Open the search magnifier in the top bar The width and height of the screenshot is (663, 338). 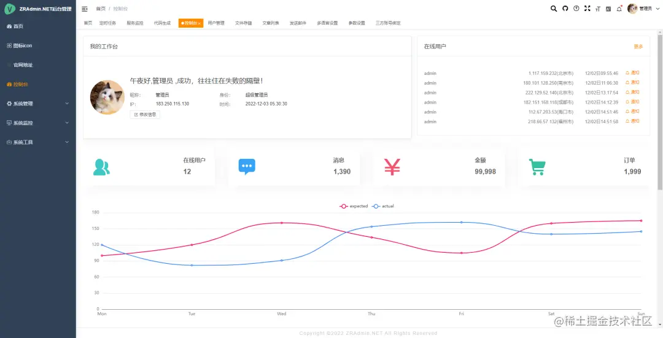coord(554,9)
